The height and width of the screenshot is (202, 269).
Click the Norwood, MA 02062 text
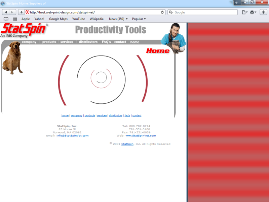click(x=67, y=132)
